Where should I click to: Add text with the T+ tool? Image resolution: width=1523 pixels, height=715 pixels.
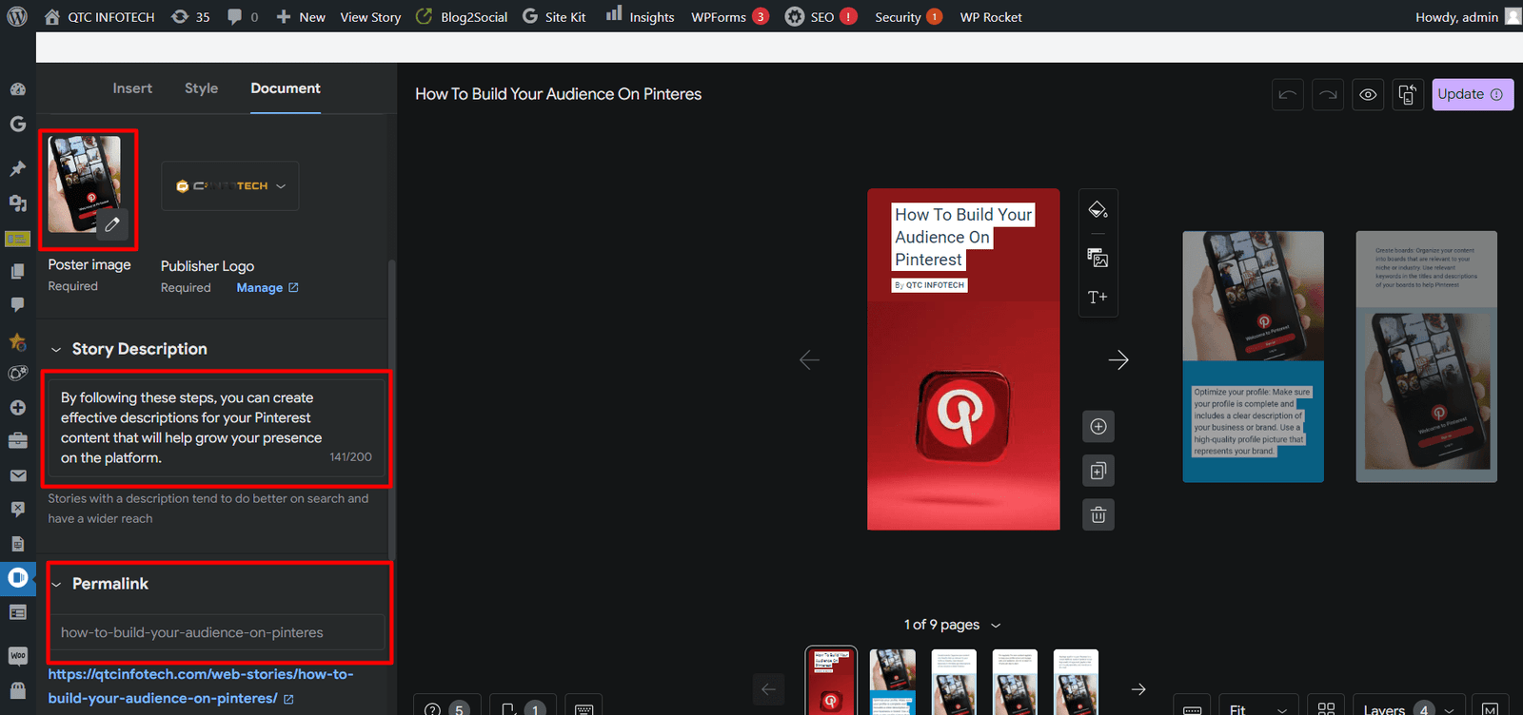point(1098,297)
